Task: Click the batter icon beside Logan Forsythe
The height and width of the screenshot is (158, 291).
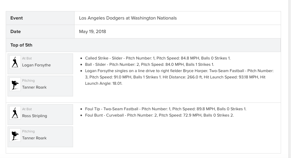Action: click(x=15, y=62)
